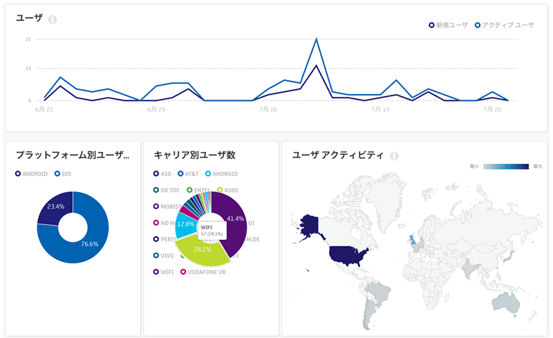The image size is (553, 338).
Task: Click the 6月 29 axis label
Action: pyautogui.click(x=156, y=109)
